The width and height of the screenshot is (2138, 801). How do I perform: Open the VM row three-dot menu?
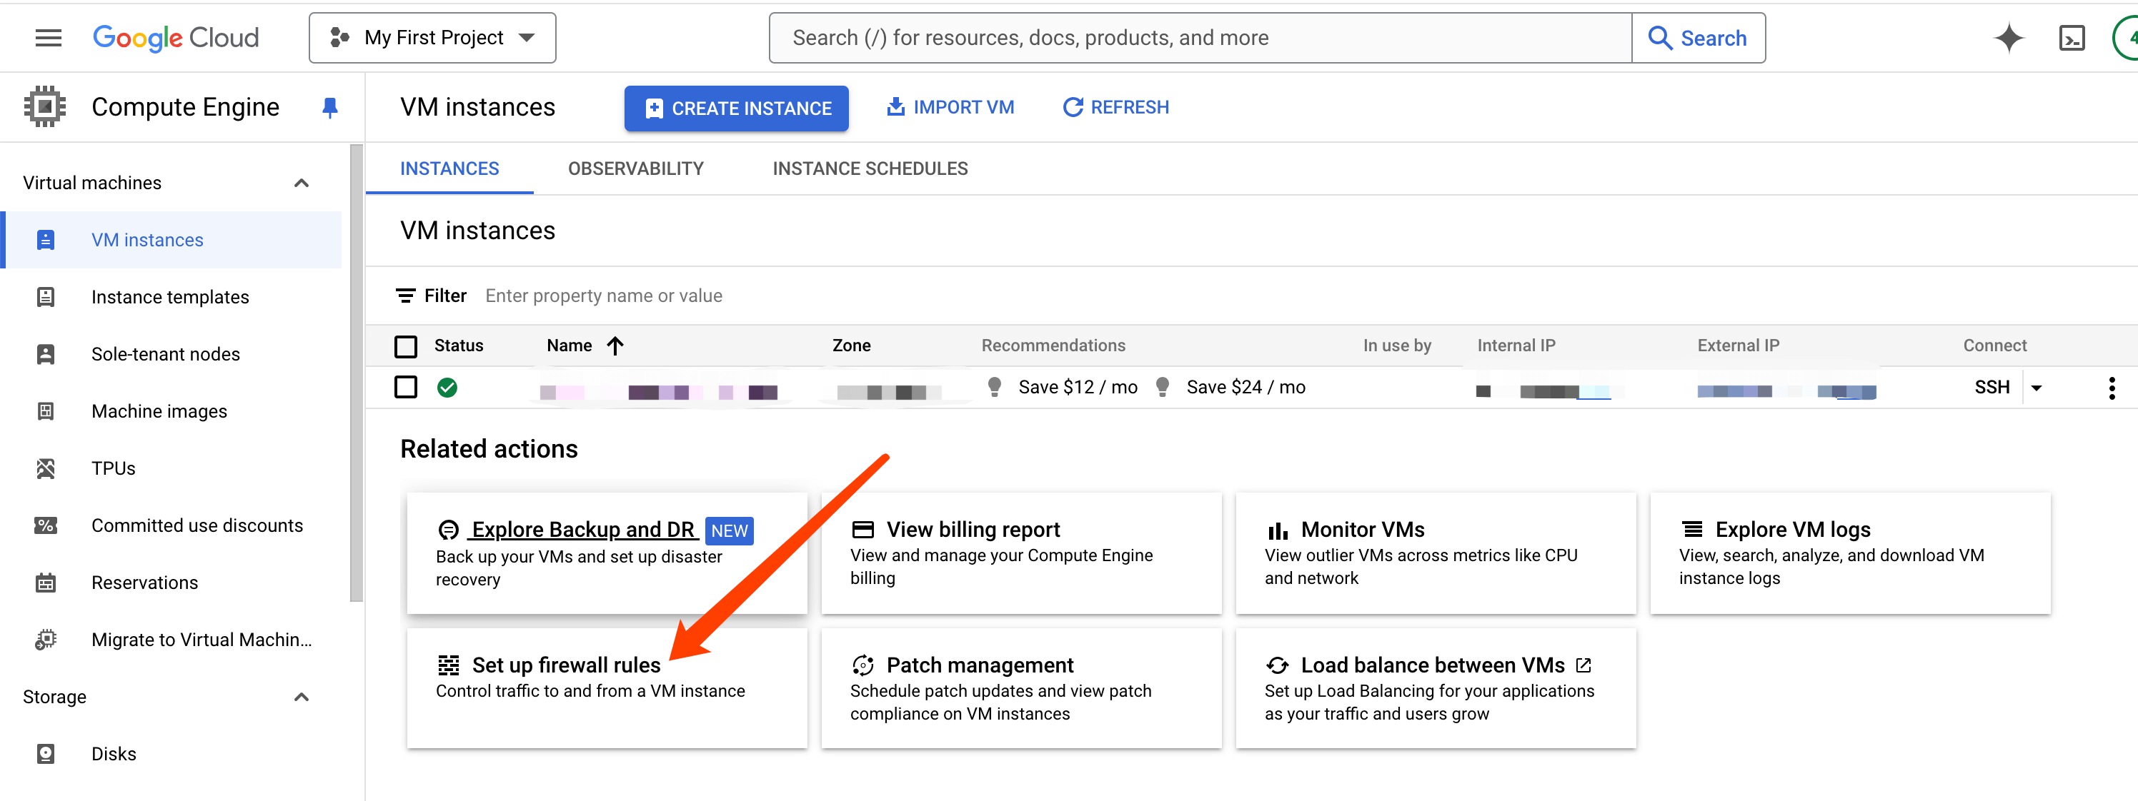pyautogui.click(x=2112, y=387)
